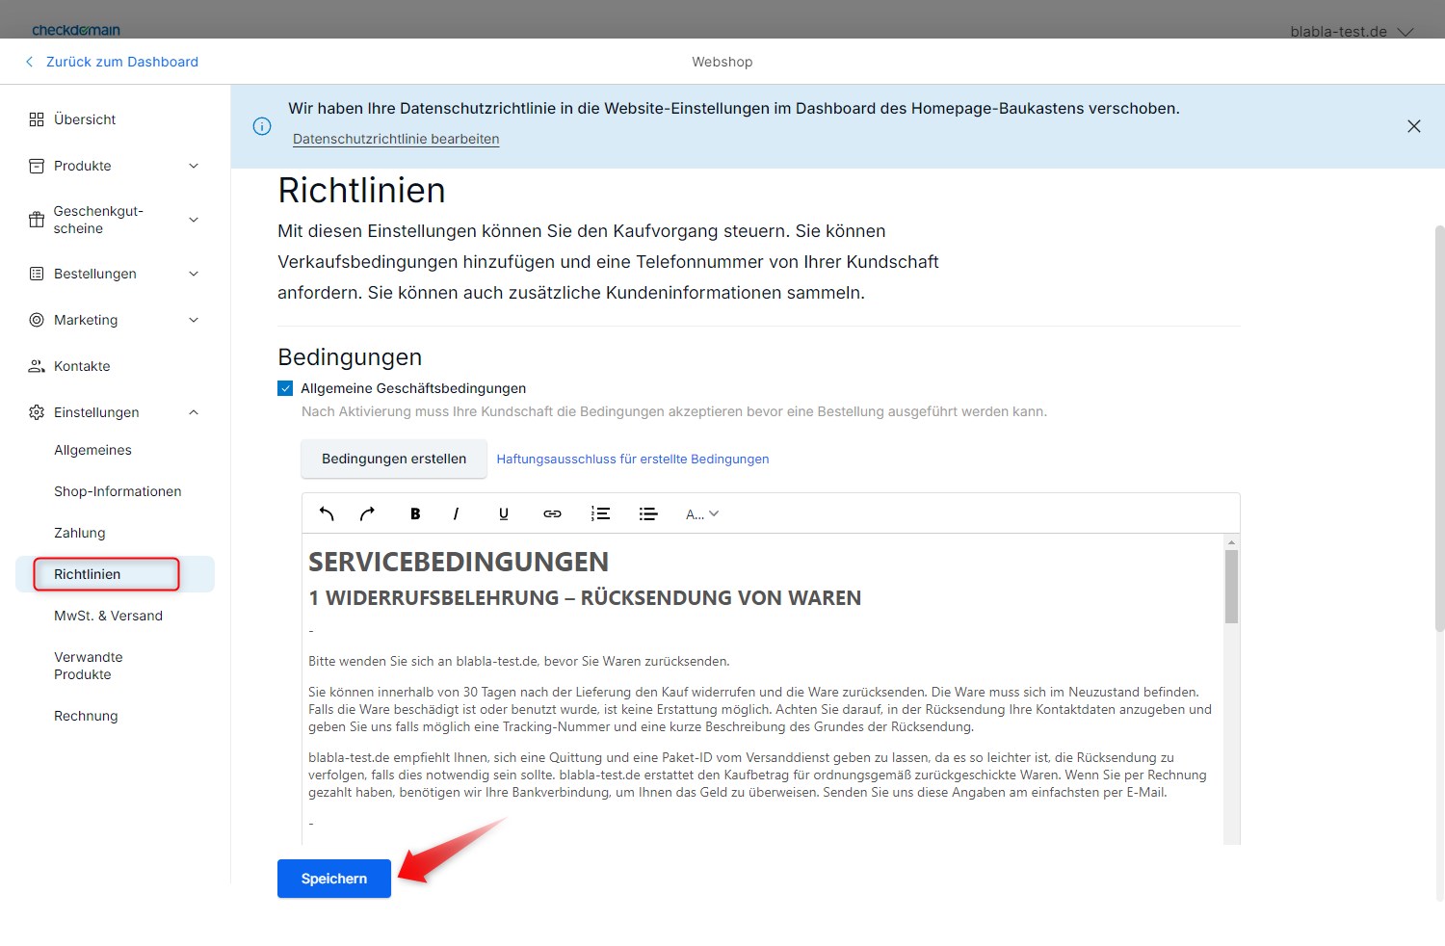Click the Marketing target icon
1445x946 pixels.
(x=36, y=319)
